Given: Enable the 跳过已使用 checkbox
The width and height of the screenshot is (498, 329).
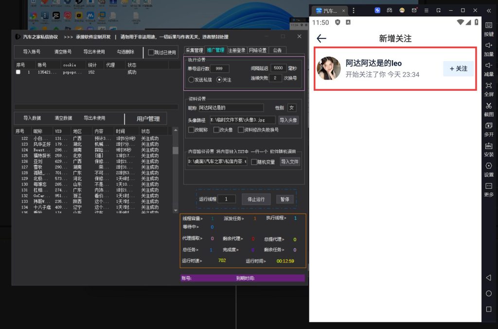Looking at the screenshot, I should [151, 52].
